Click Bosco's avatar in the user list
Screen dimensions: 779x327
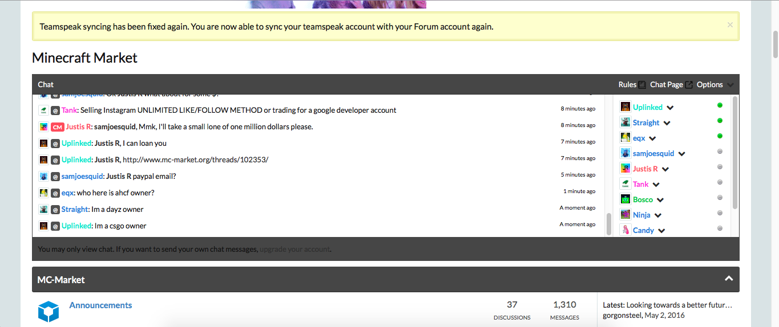625,199
